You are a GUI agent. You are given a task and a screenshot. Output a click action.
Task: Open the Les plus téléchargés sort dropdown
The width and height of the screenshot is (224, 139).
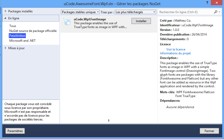[x=135, y=12]
